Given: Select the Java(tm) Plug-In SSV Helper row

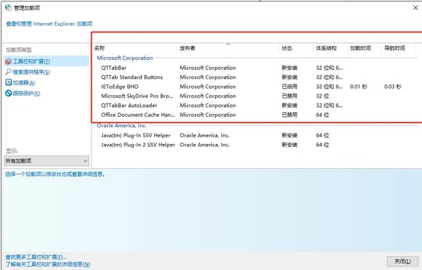Looking at the screenshot, I should (x=256, y=135).
